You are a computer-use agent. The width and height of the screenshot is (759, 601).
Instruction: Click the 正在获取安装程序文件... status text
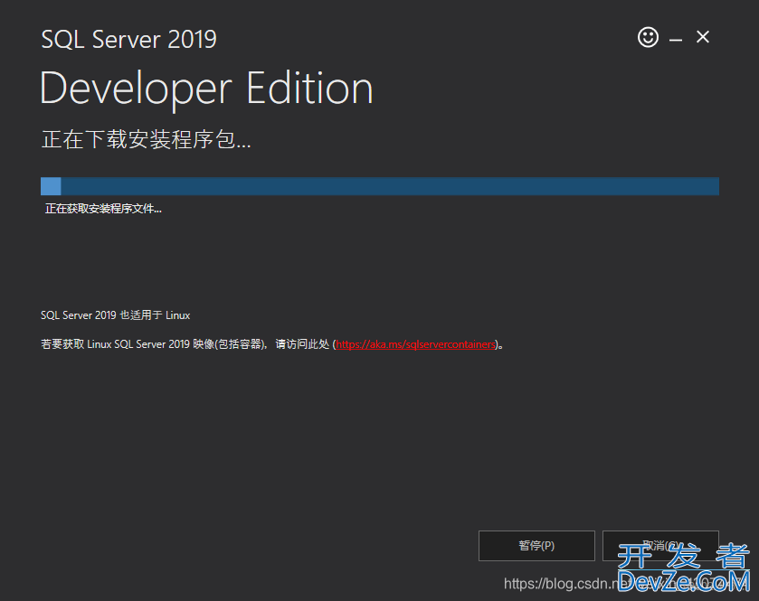tap(103, 209)
